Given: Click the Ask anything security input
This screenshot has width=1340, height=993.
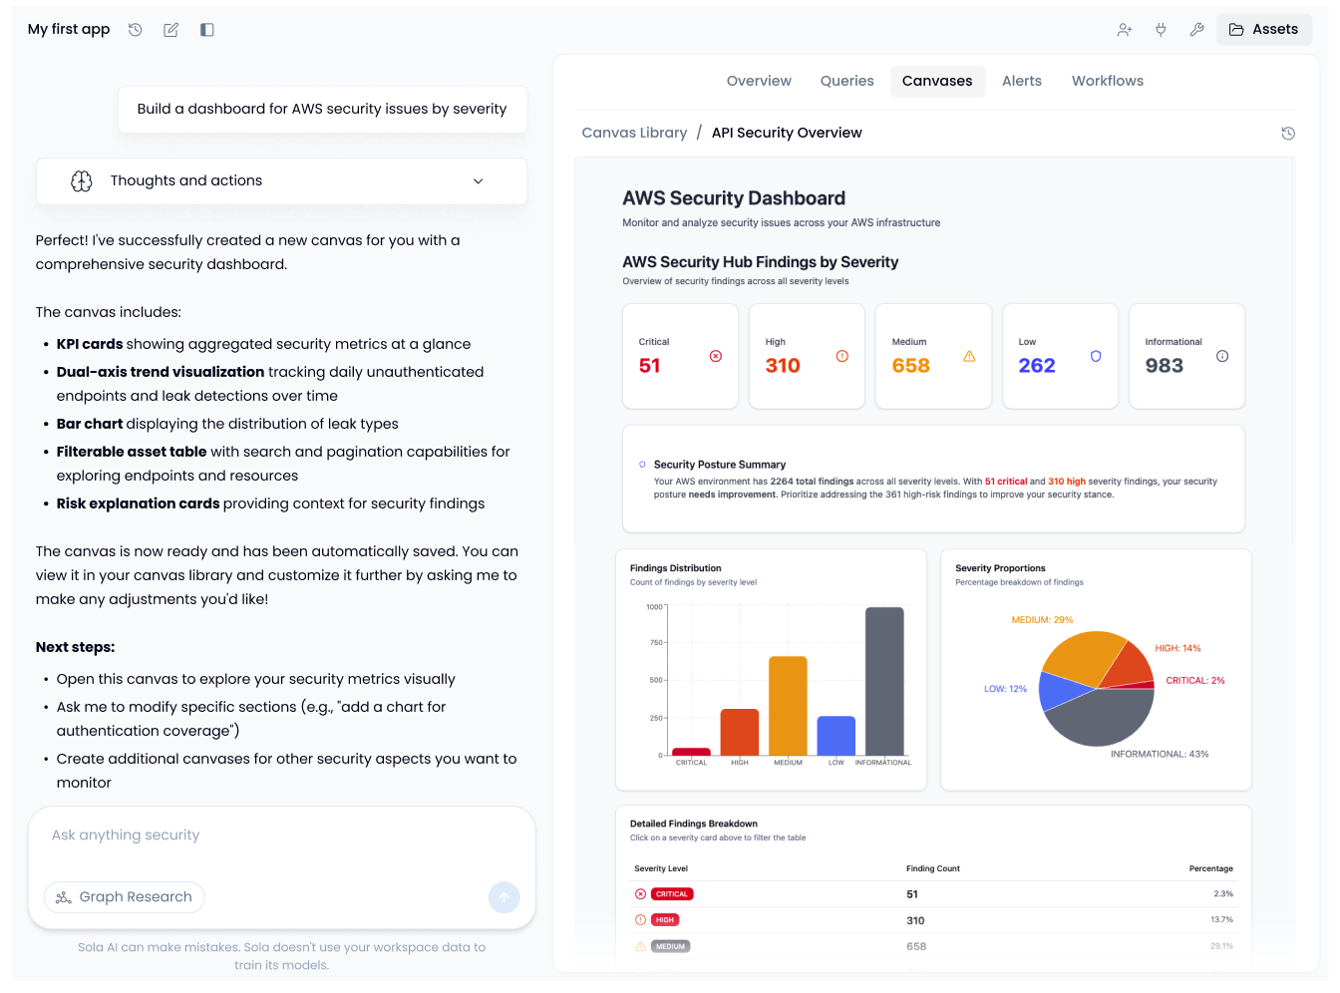Looking at the screenshot, I should click(x=281, y=835).
